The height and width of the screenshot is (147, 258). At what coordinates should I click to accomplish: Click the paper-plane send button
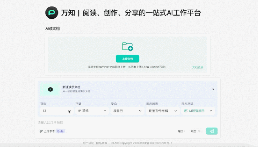pyautogui.click(x=212, y=131)
